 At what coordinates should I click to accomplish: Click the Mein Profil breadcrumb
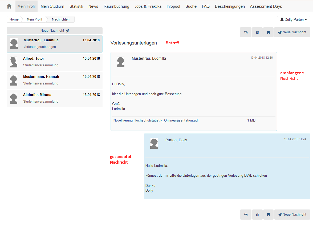pos(34,19)
